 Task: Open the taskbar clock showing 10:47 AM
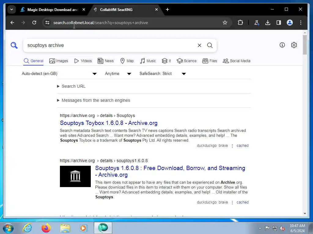[x=297, y=228]
